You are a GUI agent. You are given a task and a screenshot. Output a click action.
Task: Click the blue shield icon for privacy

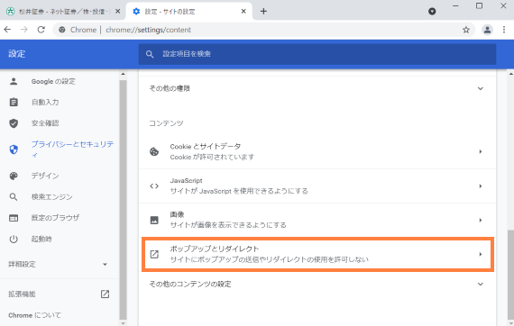(14, 149)
